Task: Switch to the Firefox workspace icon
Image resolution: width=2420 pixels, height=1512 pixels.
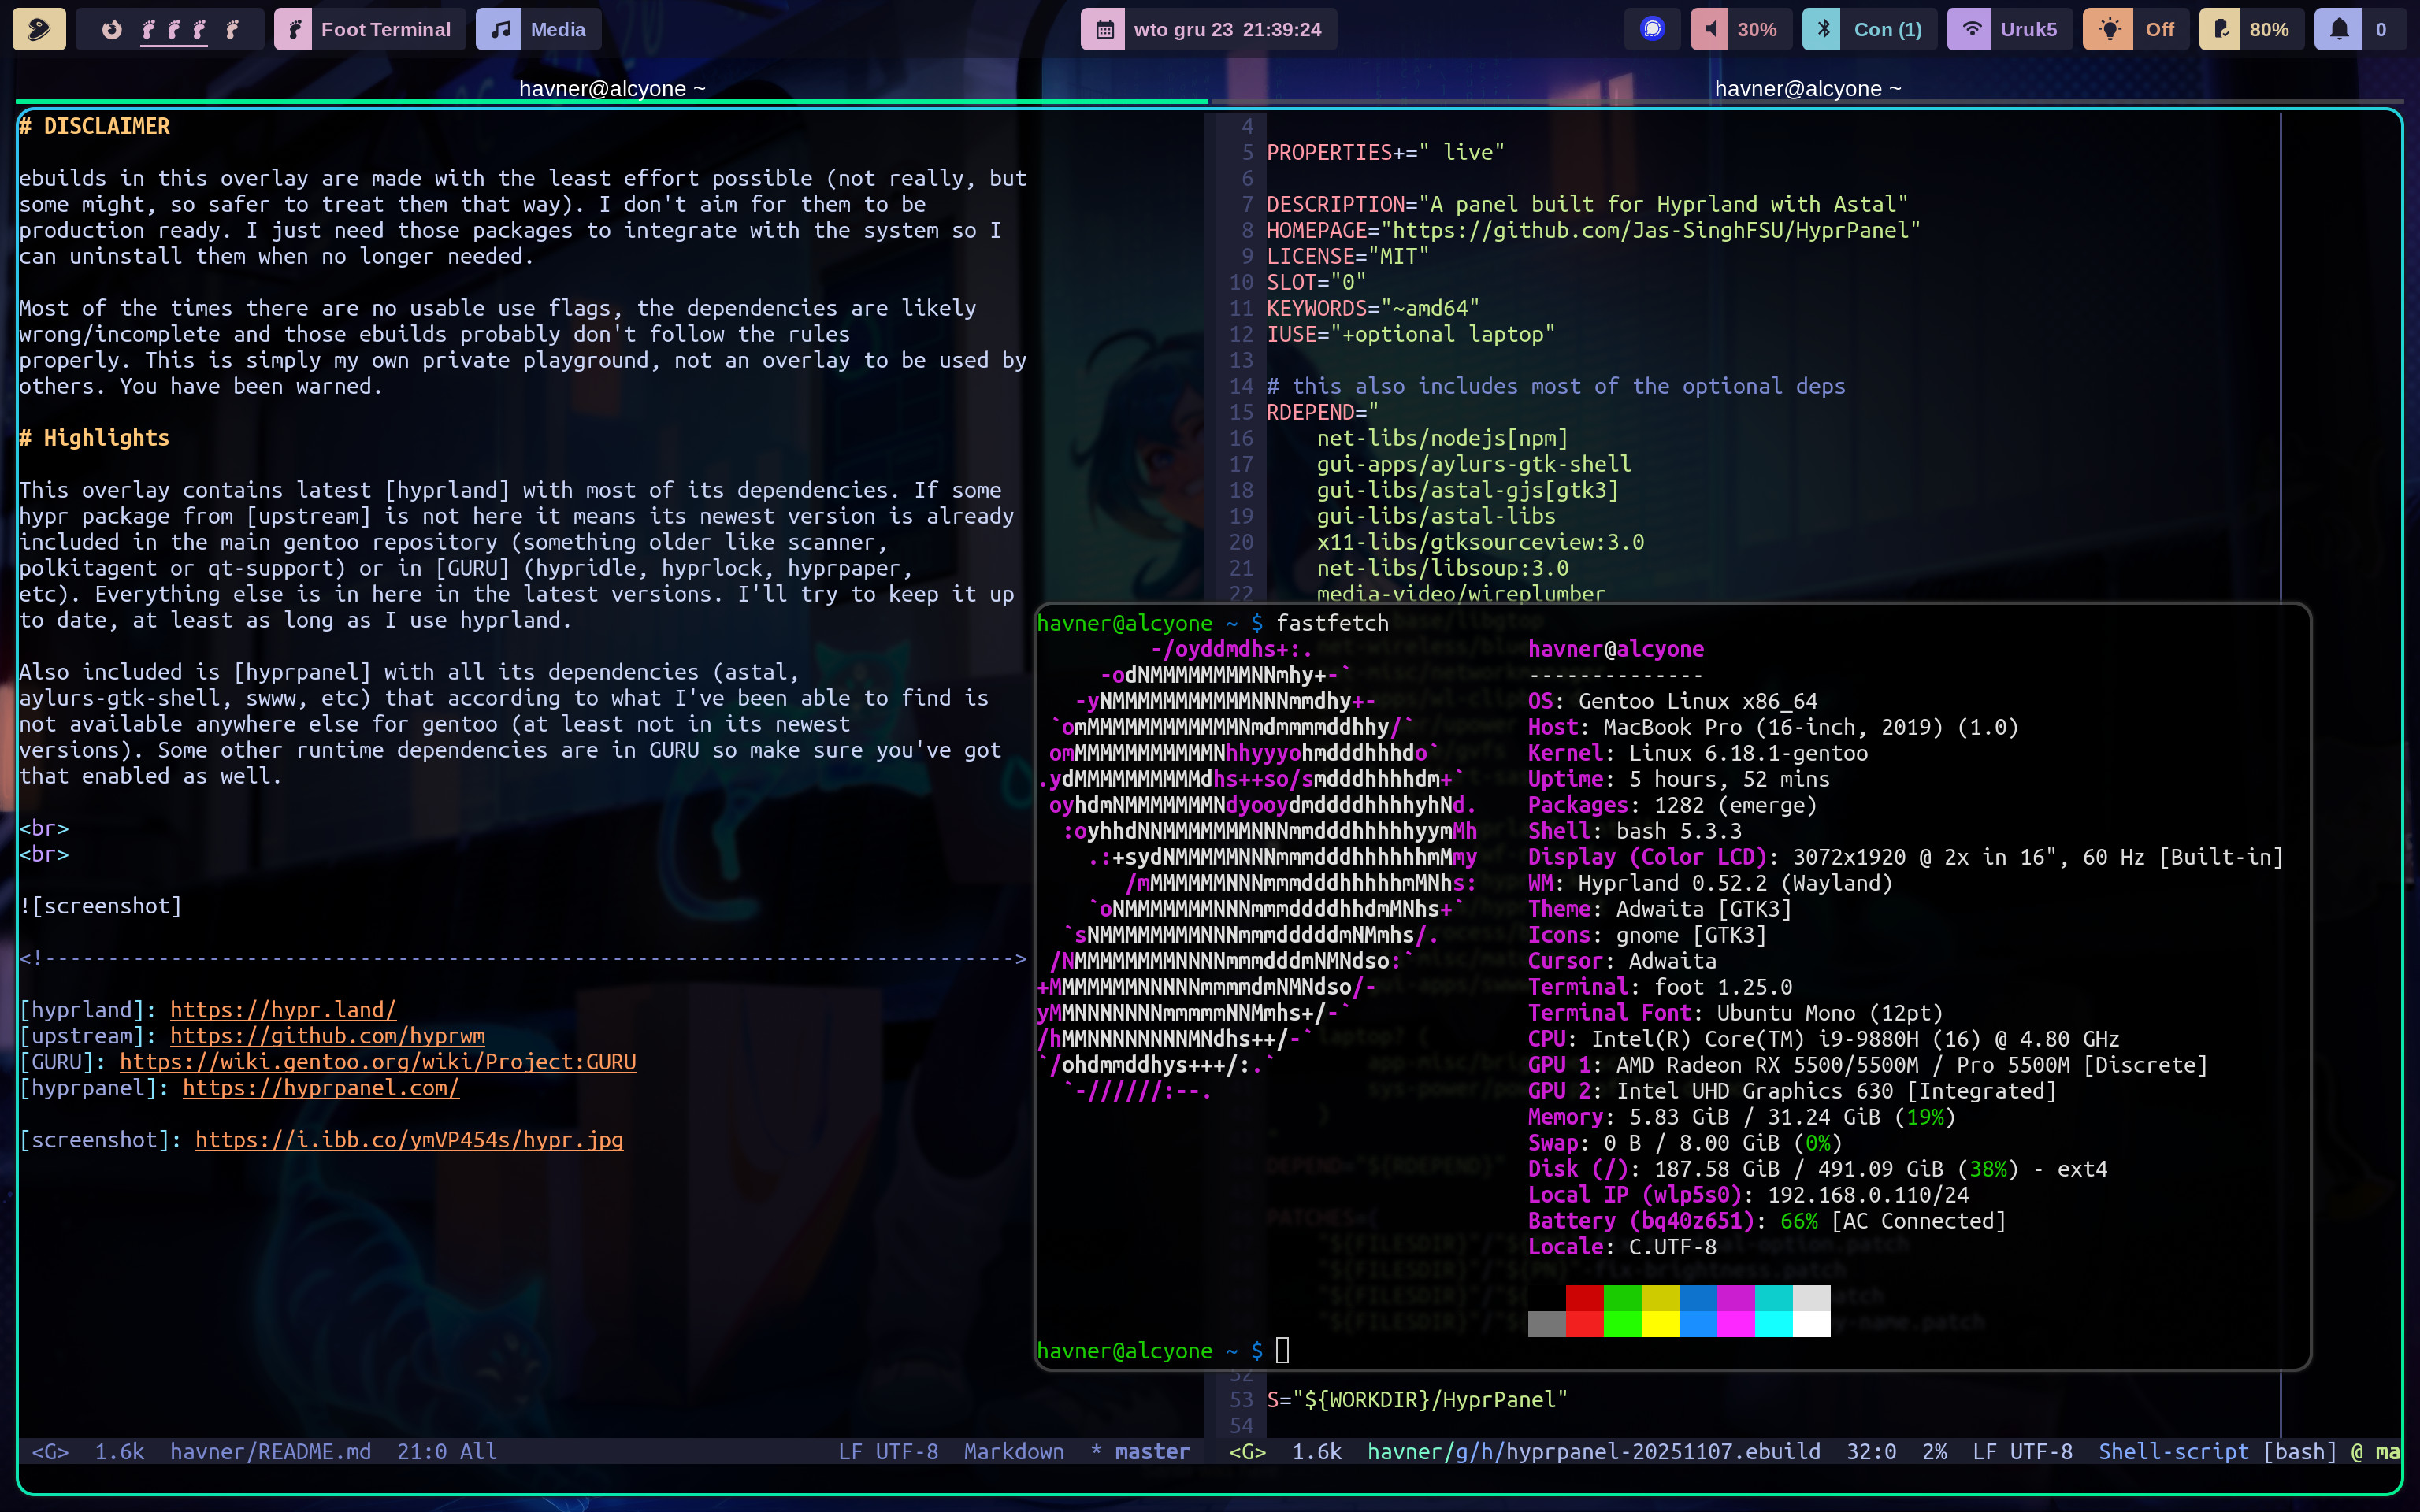Action: click(x=112, y=29)
